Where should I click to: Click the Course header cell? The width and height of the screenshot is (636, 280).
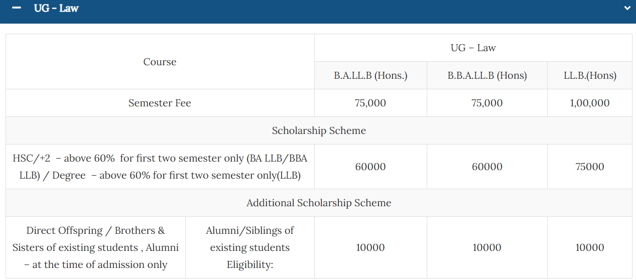click(160, 62)
